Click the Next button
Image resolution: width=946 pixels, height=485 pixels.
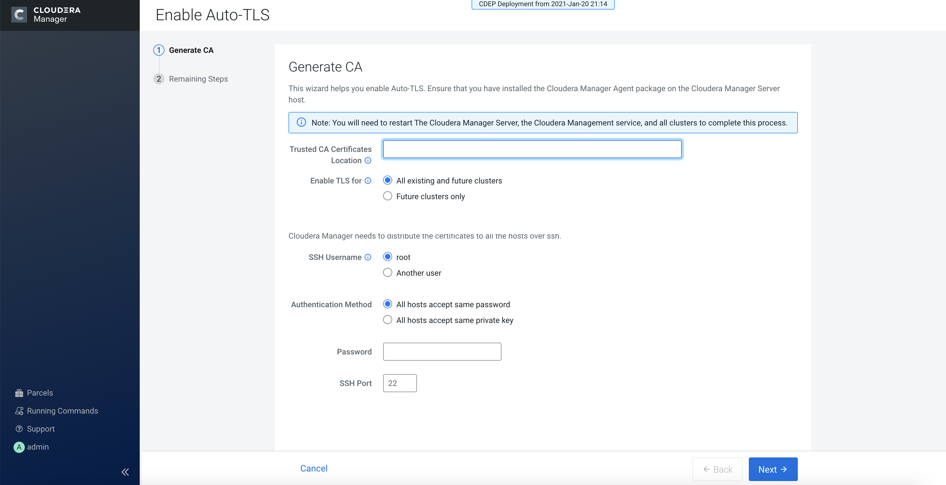pyautogui.click(x=773, y=469)
